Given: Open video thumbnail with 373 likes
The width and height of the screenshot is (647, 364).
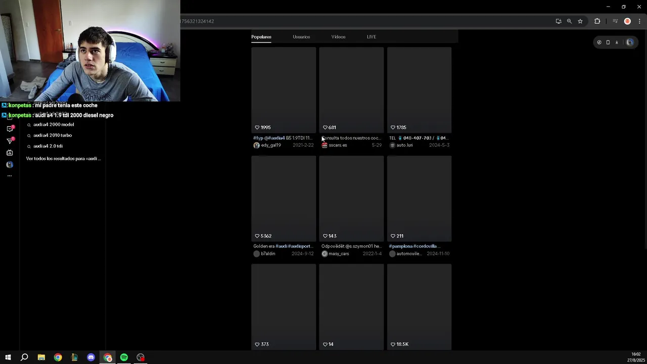Looking at the screenshot, I should coord(284,307).
